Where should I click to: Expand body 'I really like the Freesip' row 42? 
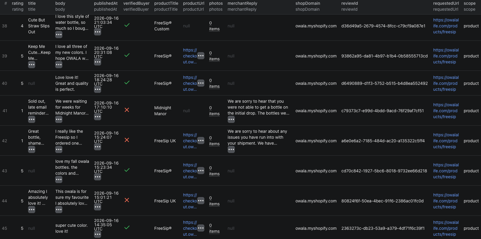pos(59,149)
